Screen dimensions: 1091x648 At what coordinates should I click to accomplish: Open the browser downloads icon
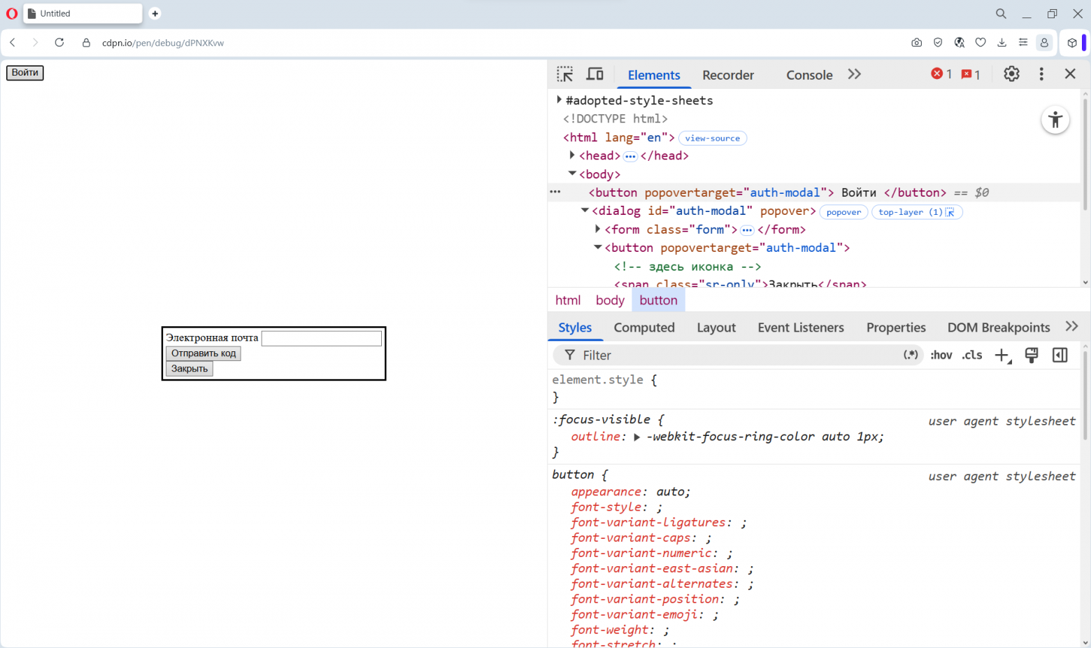click(1002, 43)
